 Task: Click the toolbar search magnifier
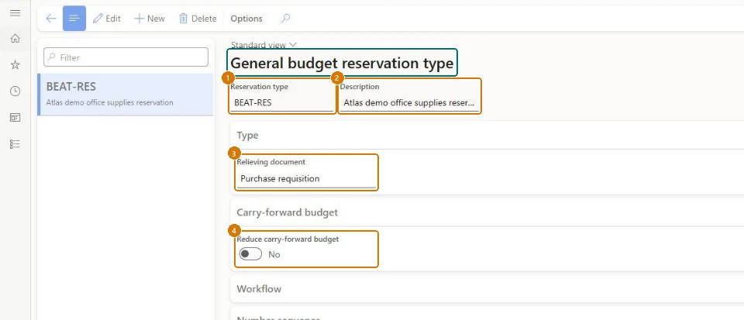[285, 19]
